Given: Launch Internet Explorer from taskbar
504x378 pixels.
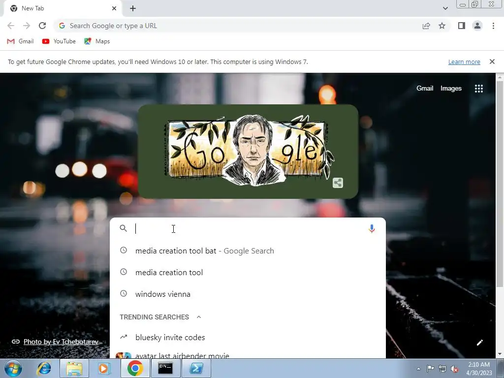Looking at the screenshot, I should tap(44, 369).
